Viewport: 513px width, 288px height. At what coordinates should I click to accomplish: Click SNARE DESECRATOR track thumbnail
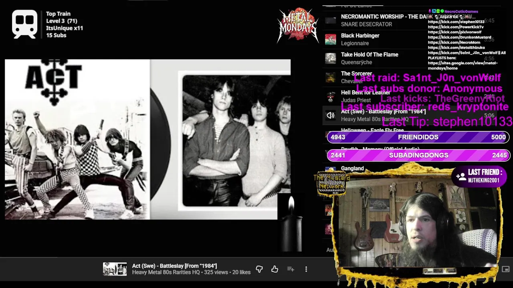click(331, 20)
